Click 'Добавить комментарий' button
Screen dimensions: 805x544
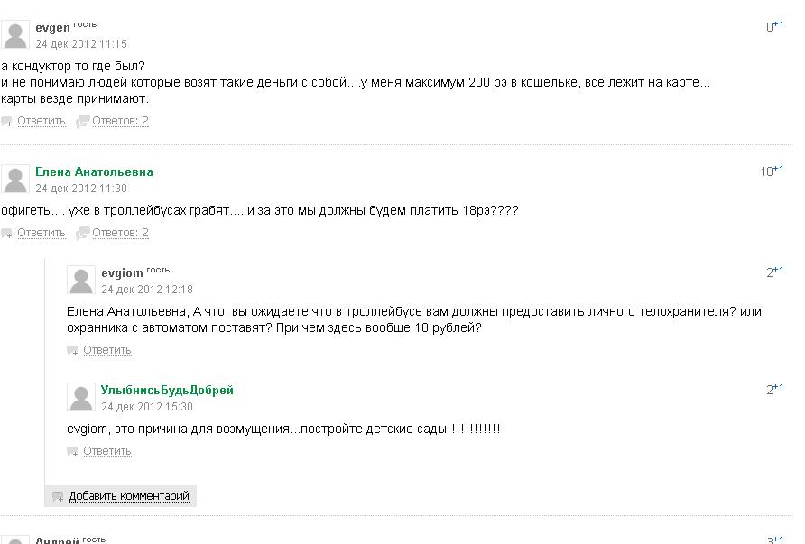pos(129,496)
